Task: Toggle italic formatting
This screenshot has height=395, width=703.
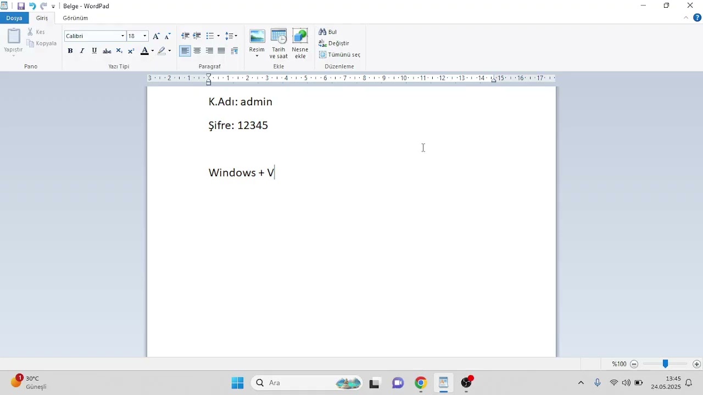Action: coord(82,51)
